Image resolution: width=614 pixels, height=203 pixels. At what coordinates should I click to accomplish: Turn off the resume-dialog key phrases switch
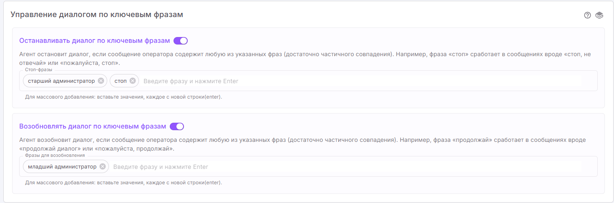[177, 126]
